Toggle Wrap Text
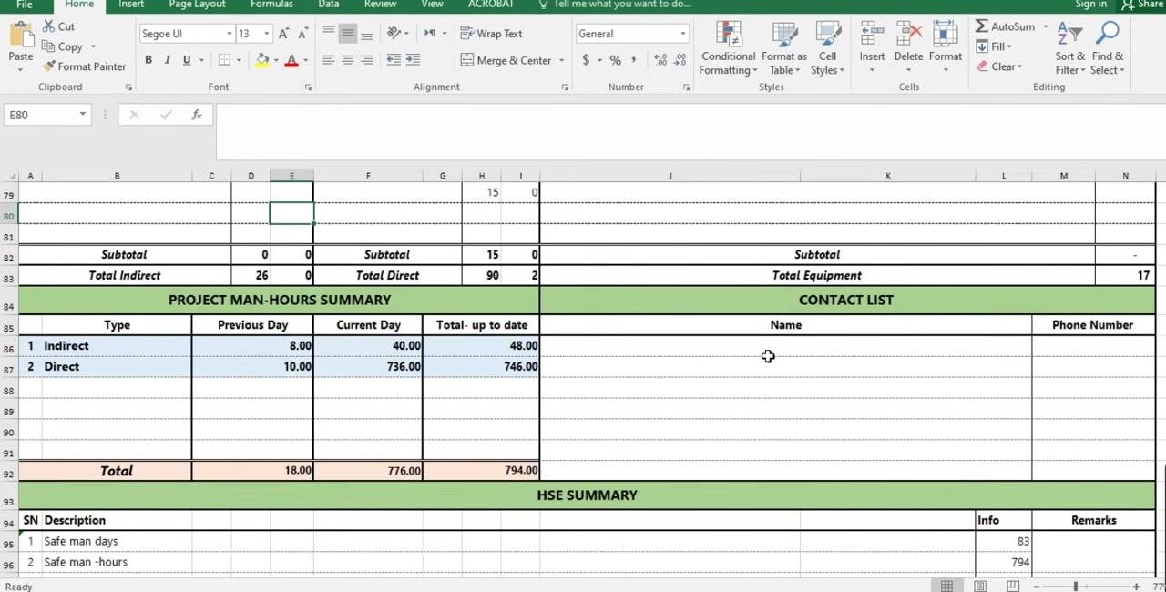Screen dimensions: 1166x592 pos(491,34)
